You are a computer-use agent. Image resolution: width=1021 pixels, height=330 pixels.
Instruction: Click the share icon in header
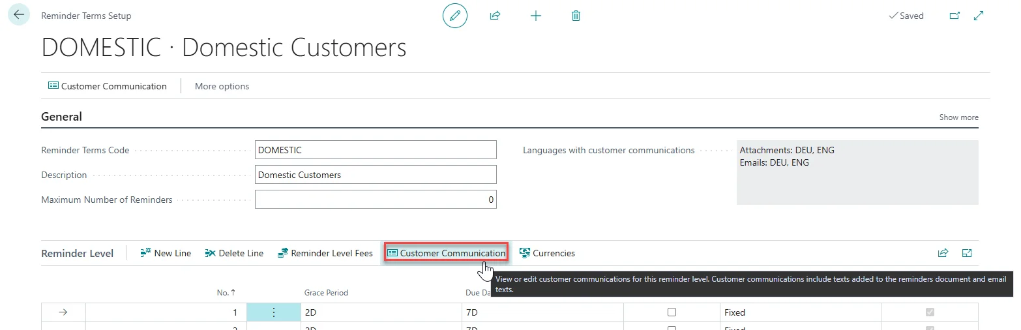coord(495,16)
